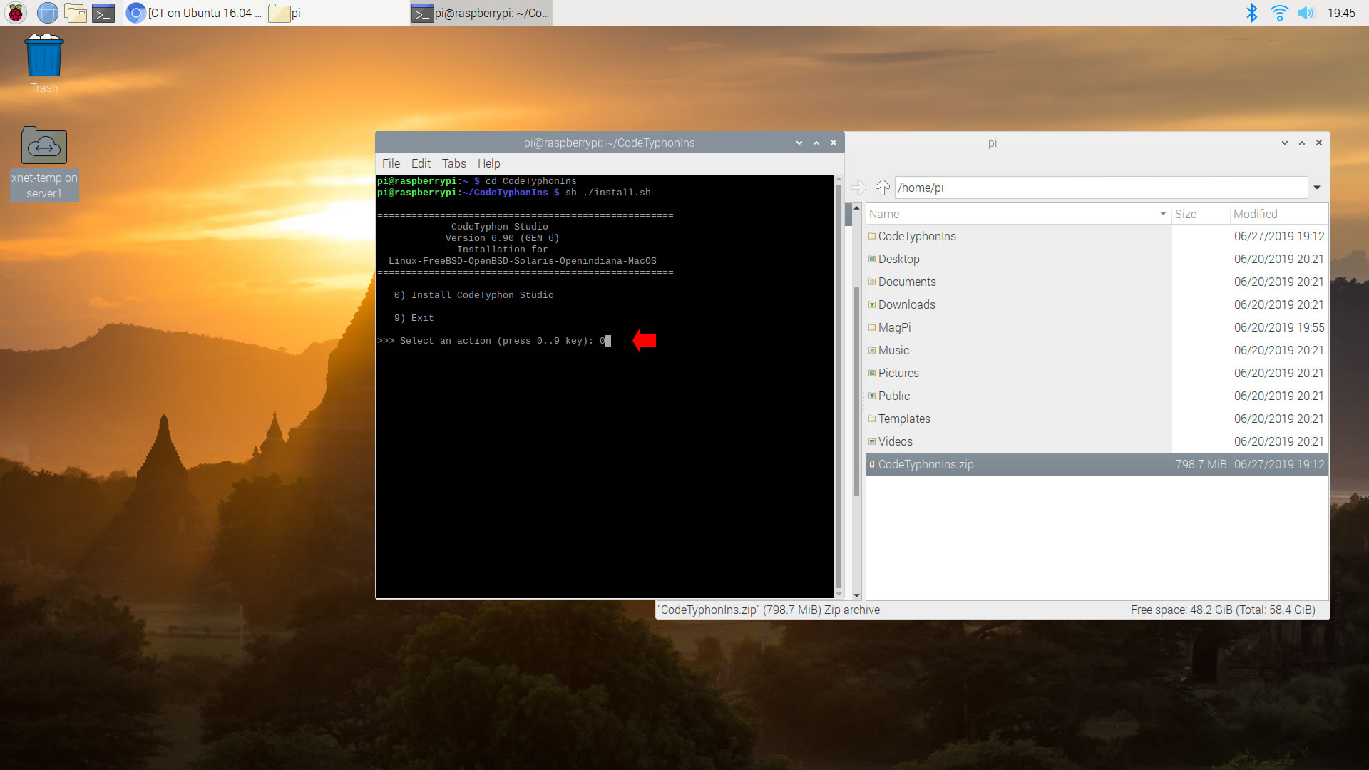Click the Name column sort arrow
This screenshot has height=770, width=1369.
[x=1163, y=214]
